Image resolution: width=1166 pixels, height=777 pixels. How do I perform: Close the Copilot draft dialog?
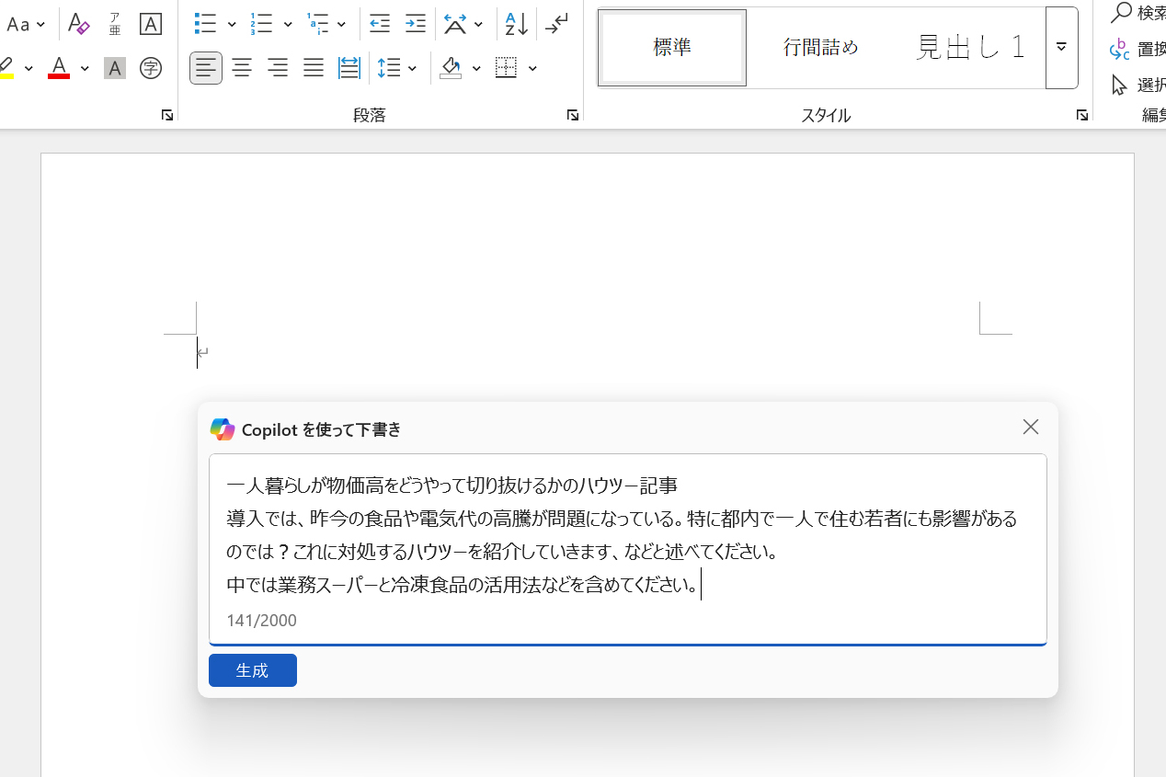[1031, 427]
